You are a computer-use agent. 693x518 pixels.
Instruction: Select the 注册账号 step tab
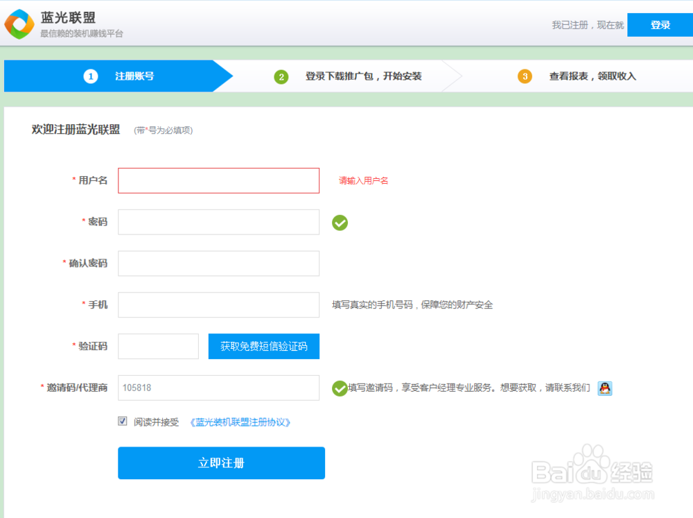tap(118, 76)
